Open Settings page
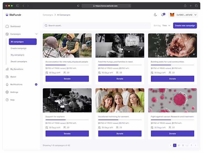Image resolution: width=203 pixels, height=153 pixels. (x=14, y=92)
